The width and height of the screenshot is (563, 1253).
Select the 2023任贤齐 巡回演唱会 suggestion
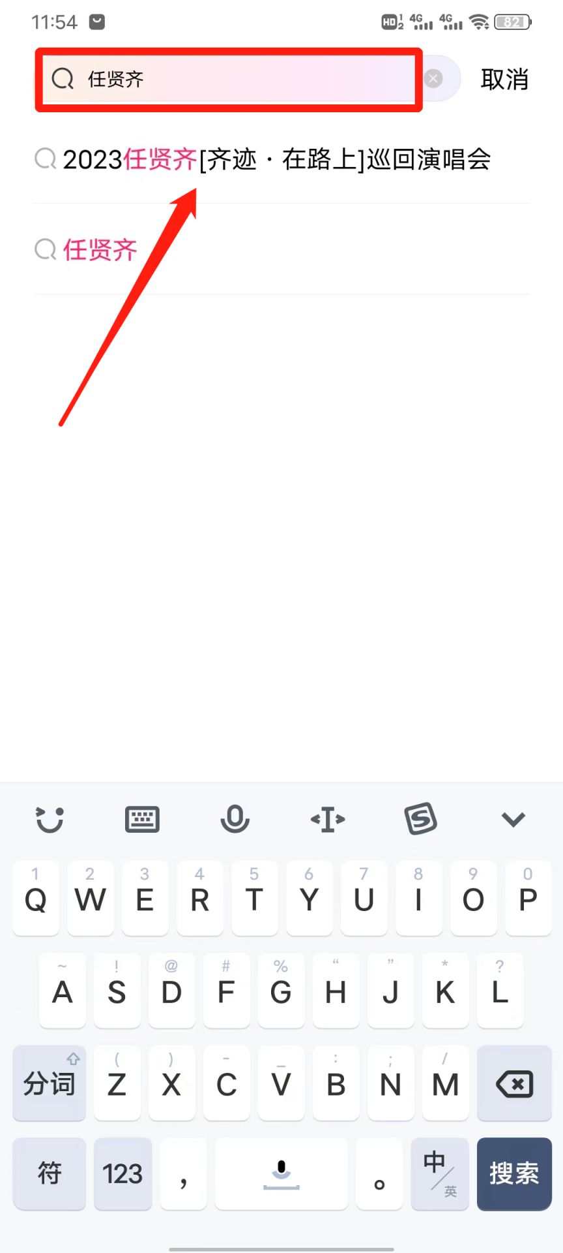(281, 159)
